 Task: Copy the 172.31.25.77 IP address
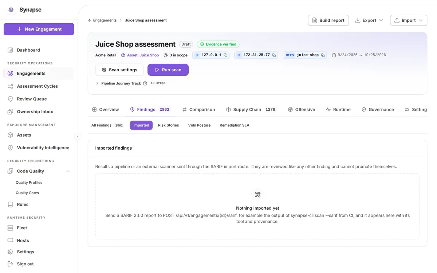pos(274,55)
